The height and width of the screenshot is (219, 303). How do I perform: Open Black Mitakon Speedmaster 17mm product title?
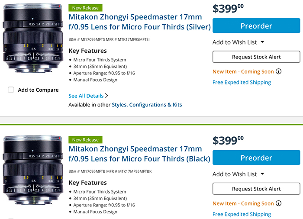pyautogui.click(x=139, y=154)
